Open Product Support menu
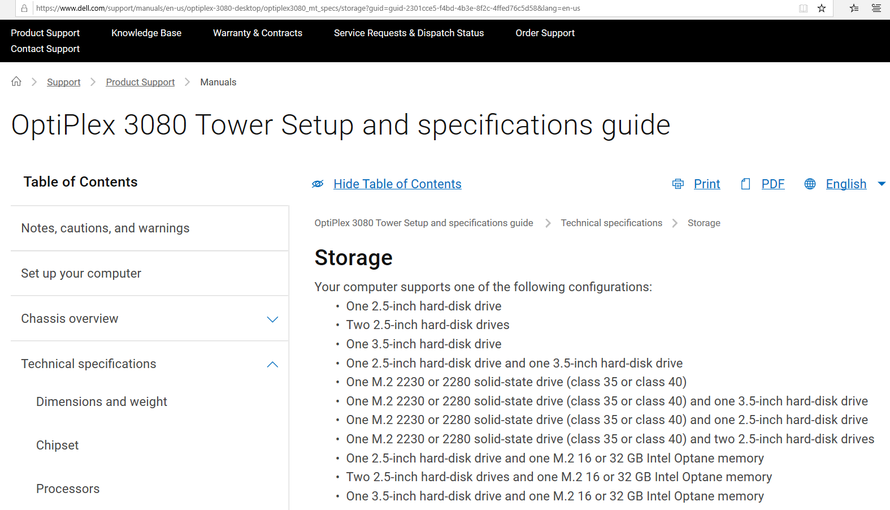The image size is (890, 510). pos(45,33)
